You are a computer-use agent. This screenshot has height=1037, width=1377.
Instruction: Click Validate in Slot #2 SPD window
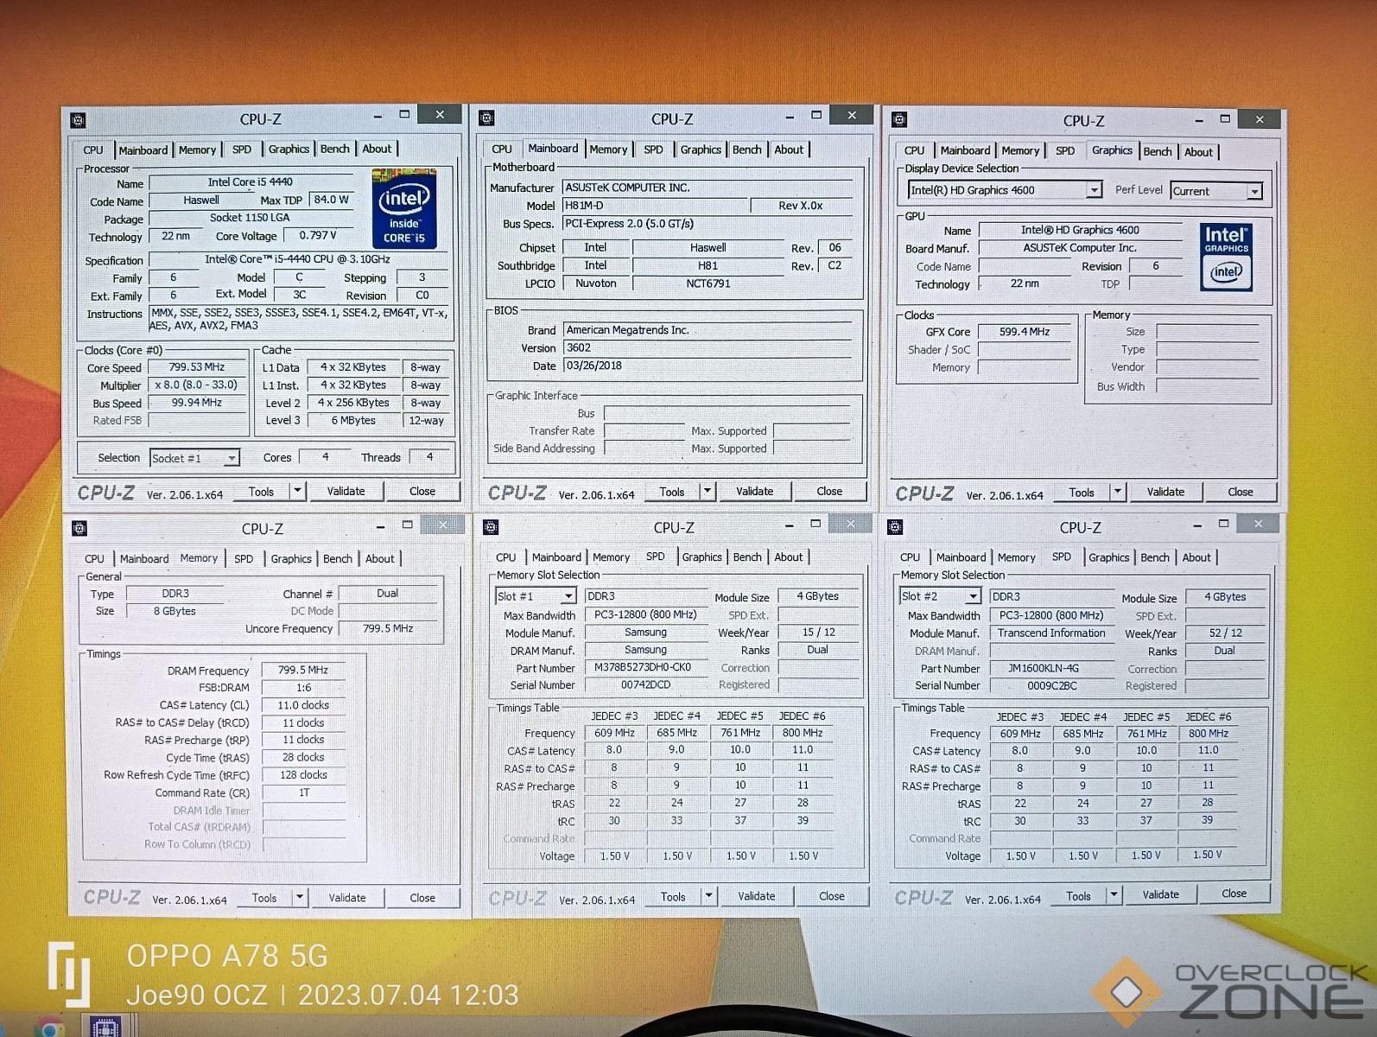1160,894
